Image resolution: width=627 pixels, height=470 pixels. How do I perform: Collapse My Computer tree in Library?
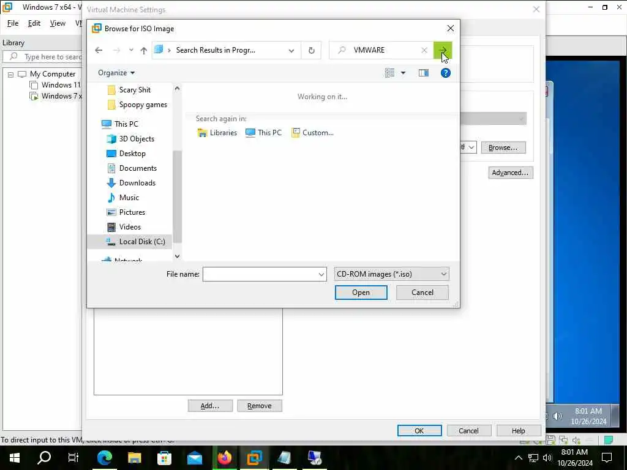coord(11,74)
